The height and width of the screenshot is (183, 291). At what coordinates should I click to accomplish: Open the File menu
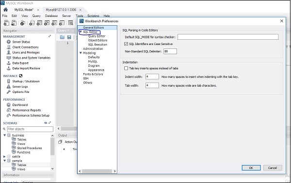tap(5, 16)
